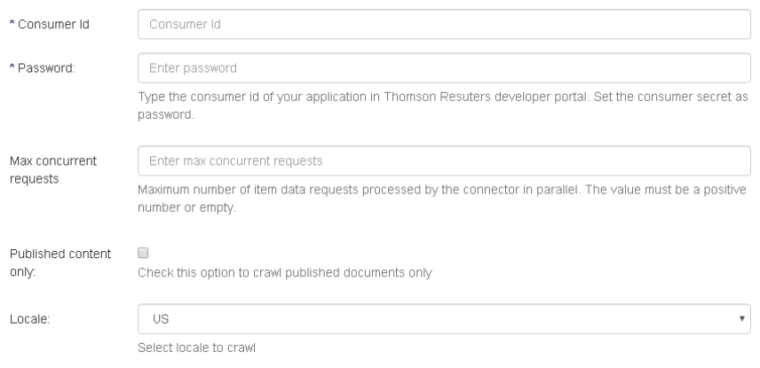Focus the Enter password field
The image size is (760, 368).
(445, 67)
